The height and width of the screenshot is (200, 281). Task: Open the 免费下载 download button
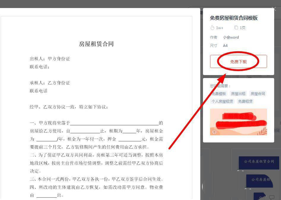click(238, 61)
